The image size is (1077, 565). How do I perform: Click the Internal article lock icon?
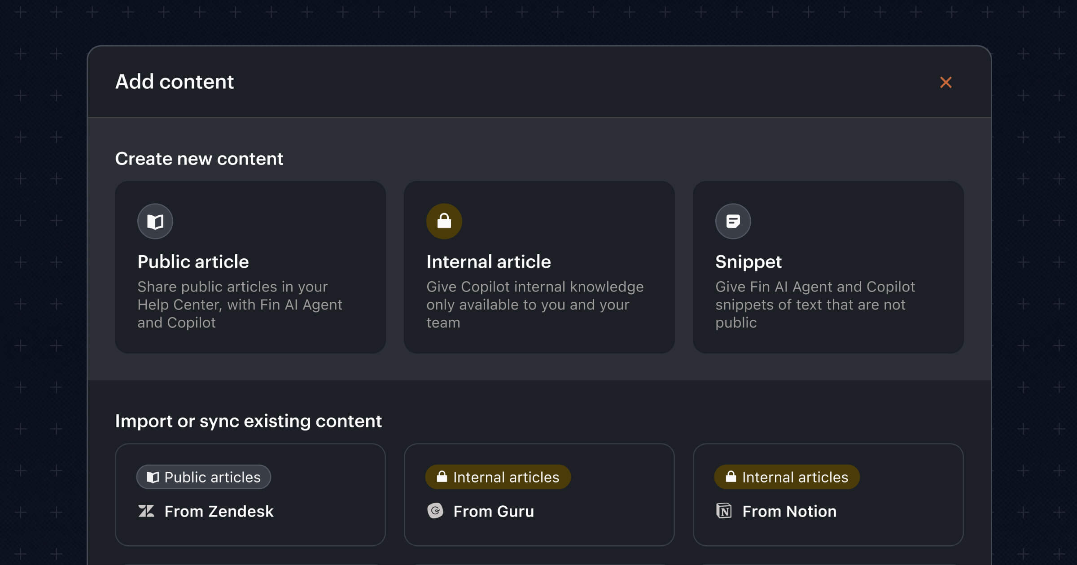click(444, 222)
